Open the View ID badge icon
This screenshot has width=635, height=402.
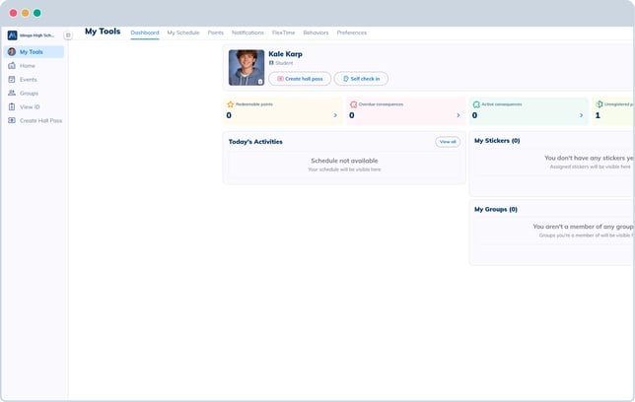12,107
